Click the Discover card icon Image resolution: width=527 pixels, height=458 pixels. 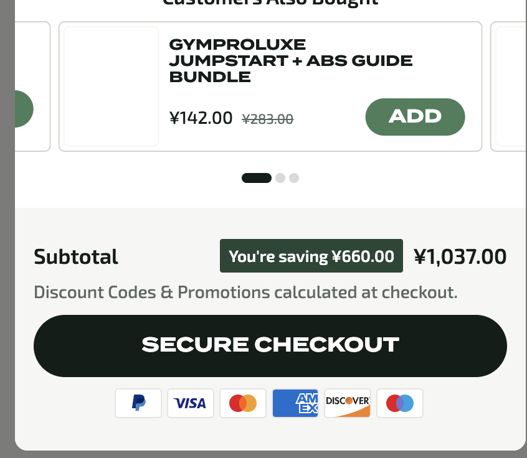pos(348,403)
